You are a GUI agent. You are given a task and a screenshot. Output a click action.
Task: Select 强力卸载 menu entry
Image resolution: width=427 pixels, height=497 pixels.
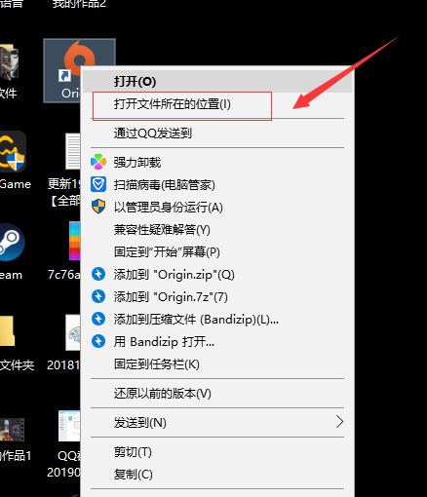pyautogui.click(x=217, y=162)
